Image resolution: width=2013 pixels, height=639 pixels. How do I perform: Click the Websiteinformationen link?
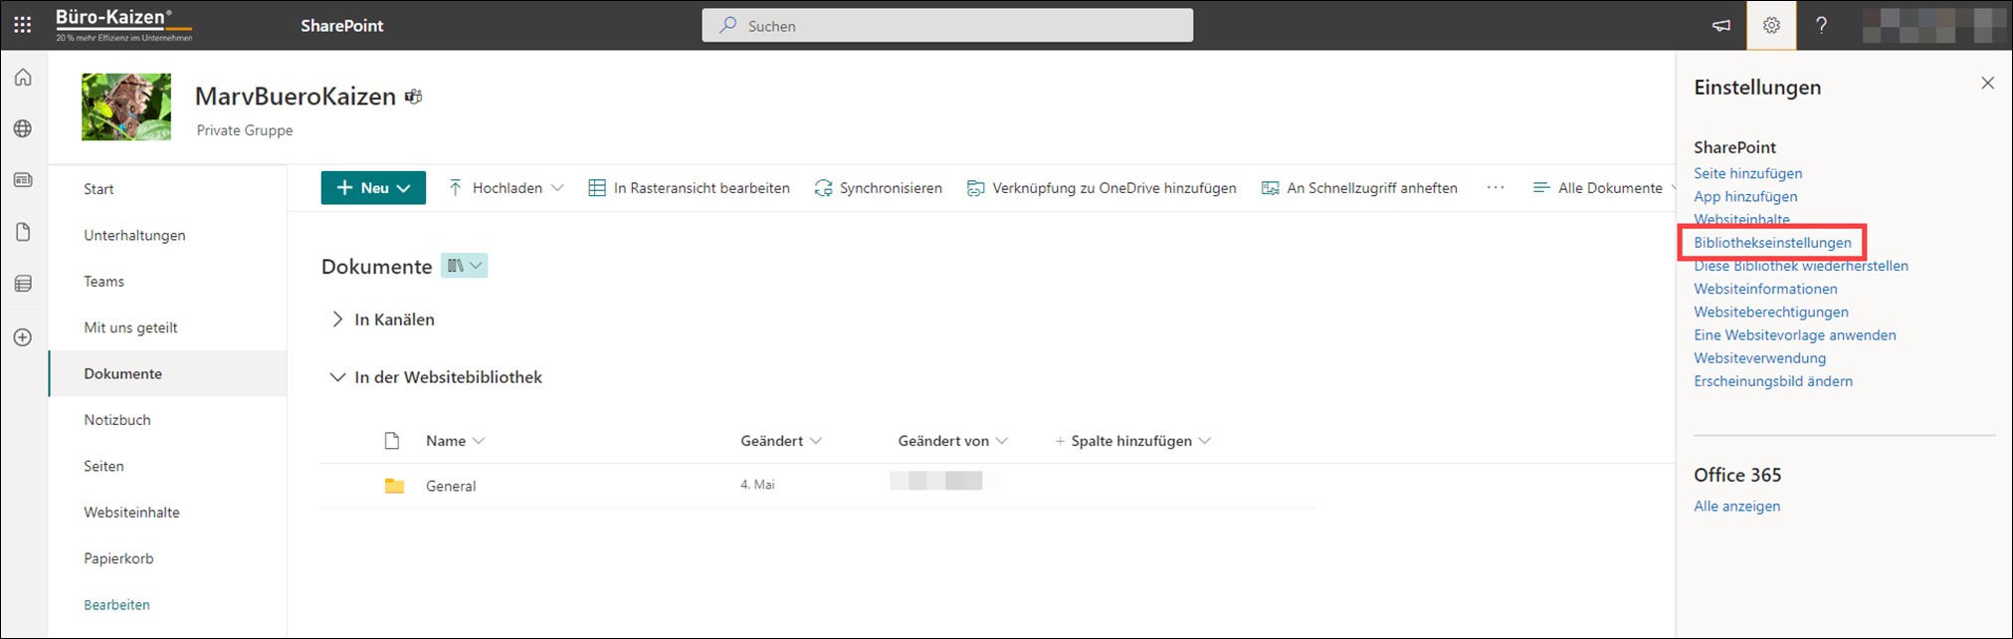point(1765,289)
